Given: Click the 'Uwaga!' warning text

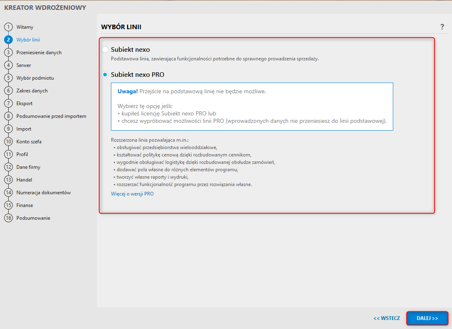Looking at the screenshot, I should pos(128,91).
